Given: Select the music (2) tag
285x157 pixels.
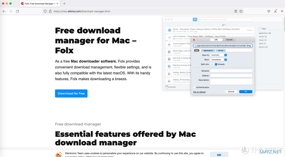Looking at the screenshot, I should coord(263,40).
